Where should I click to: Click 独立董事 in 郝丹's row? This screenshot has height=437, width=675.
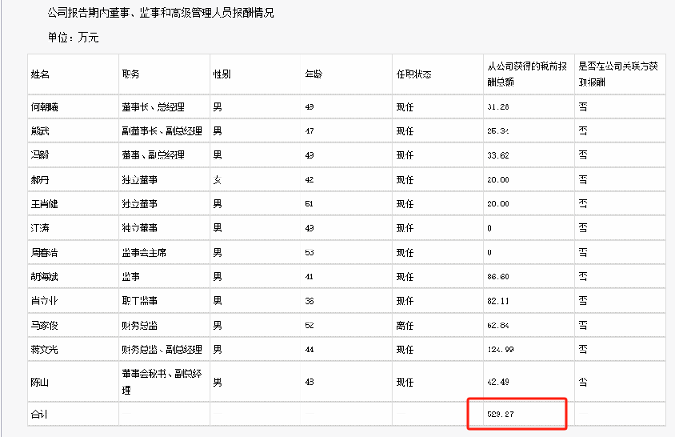click(139, 179)
